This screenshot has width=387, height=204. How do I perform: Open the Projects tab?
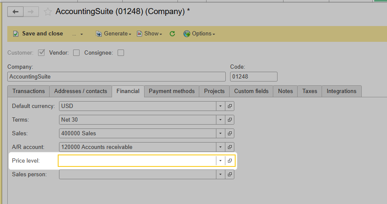[214, 91]
